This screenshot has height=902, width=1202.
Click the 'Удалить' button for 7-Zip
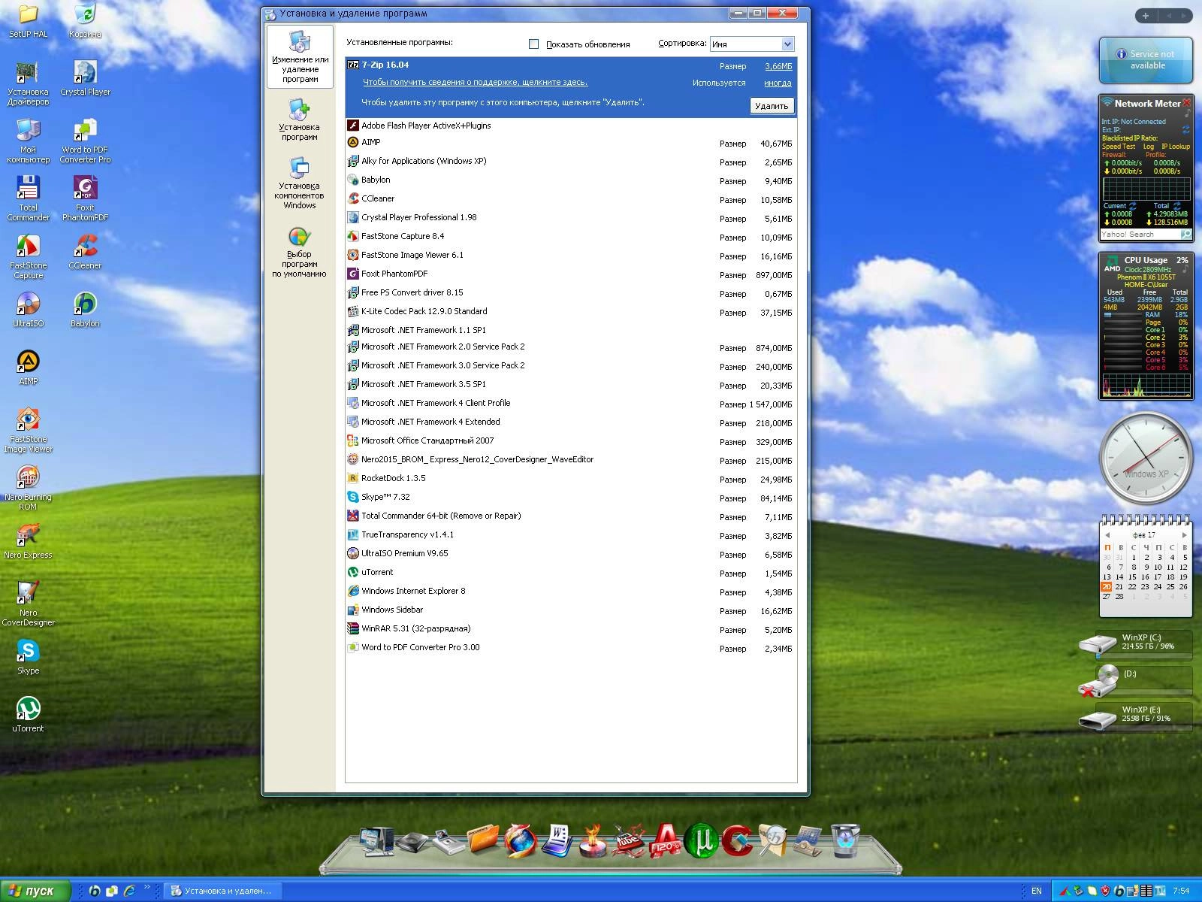(x=772, y=106)
